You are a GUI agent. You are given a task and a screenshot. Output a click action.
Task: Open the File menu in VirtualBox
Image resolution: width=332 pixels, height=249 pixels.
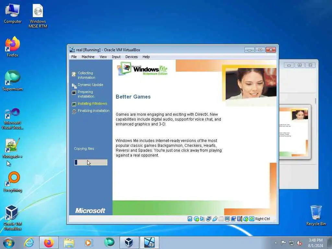pos(74,57)
